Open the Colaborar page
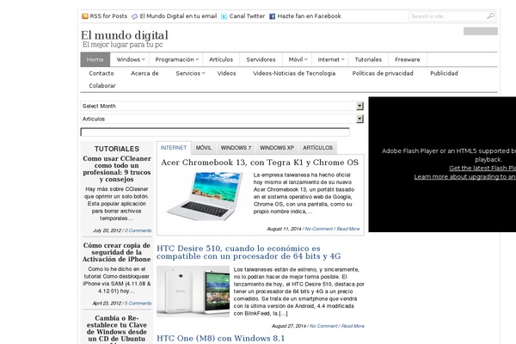This screenshot has height=344, width=516. pos(102,86)
